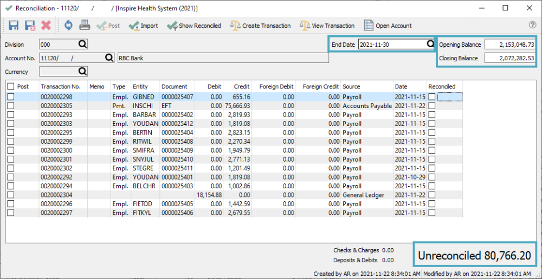
Task: Tick Reconciled box for transaction 0020002304
Action: 431,195
